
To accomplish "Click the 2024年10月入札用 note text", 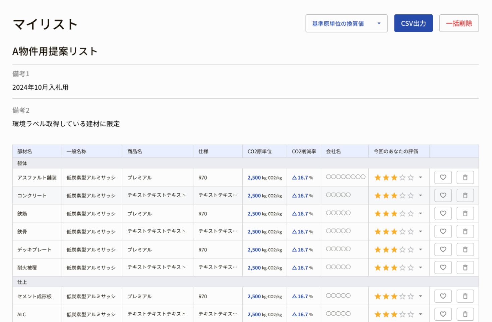I will click(x=40, y=88).
